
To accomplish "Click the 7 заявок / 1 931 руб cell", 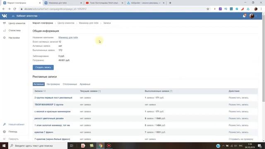I will point(155,132).
